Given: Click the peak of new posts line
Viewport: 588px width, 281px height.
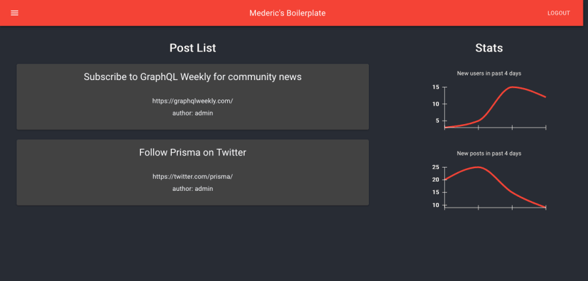Looking at the screenshot, I should click(x=478, y=167).
